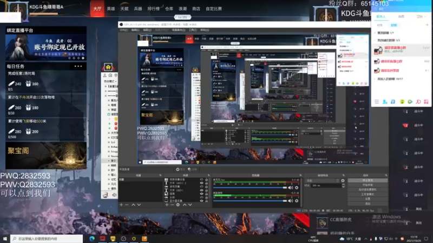Viewport: 433px width, 243px height.
Task: Open the pink apps icon in QQ bar
Action: (x=426, y=102)
